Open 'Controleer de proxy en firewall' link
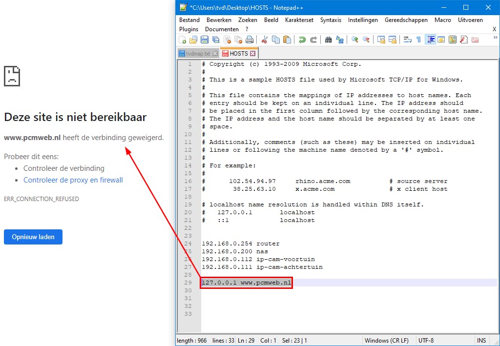 click(73, 180)
